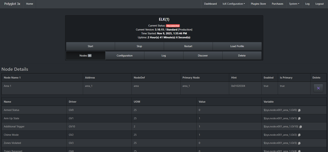Open the Purchases page
The width and height of the screenshot is (328, 152).
[277, 4]
